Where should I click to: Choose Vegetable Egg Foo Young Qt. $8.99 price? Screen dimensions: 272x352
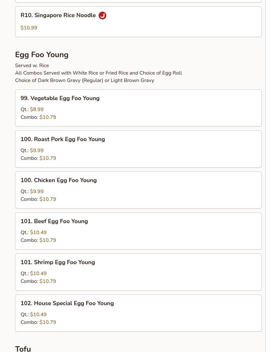[37, 109]
